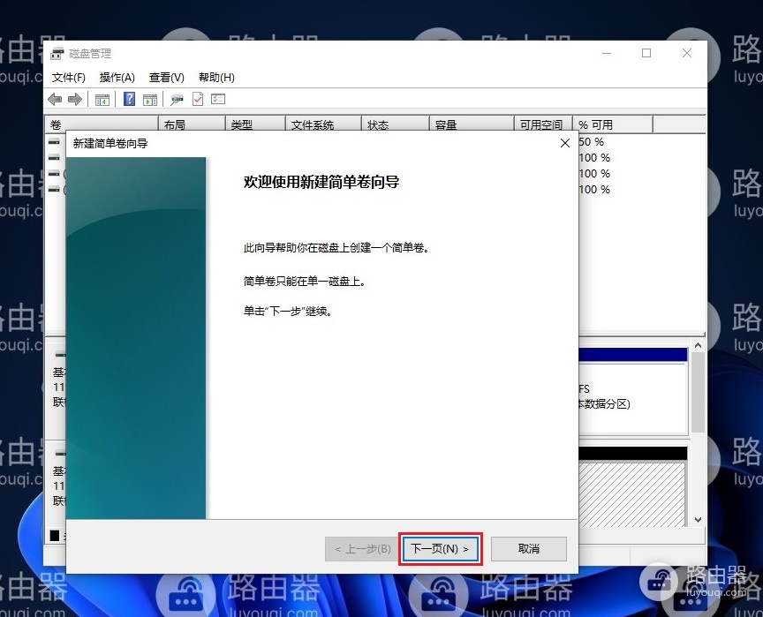Click the scroll up arrow in disk pane
This screenshot has height=617, width=763.
699,345
